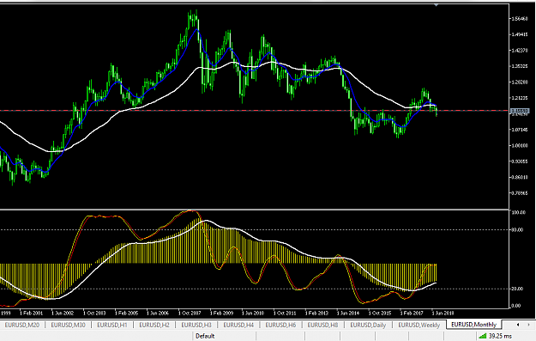Open the EURUSD,H2 chart tab
This screenshot has height=341, width=536.
tap(154, 325)
